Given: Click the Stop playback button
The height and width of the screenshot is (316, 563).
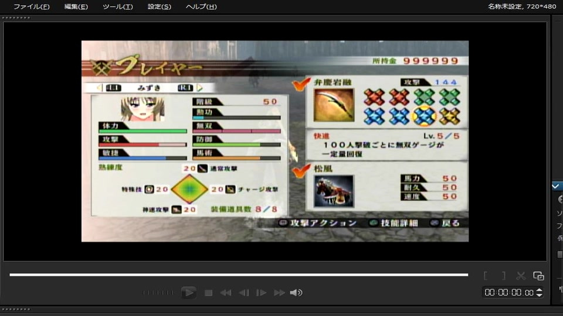Looking at the screenshot, I should [208, 293].
